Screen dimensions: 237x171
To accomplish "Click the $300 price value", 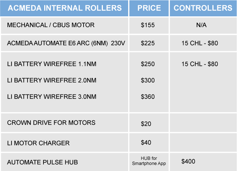I will [x=148, y=80].
